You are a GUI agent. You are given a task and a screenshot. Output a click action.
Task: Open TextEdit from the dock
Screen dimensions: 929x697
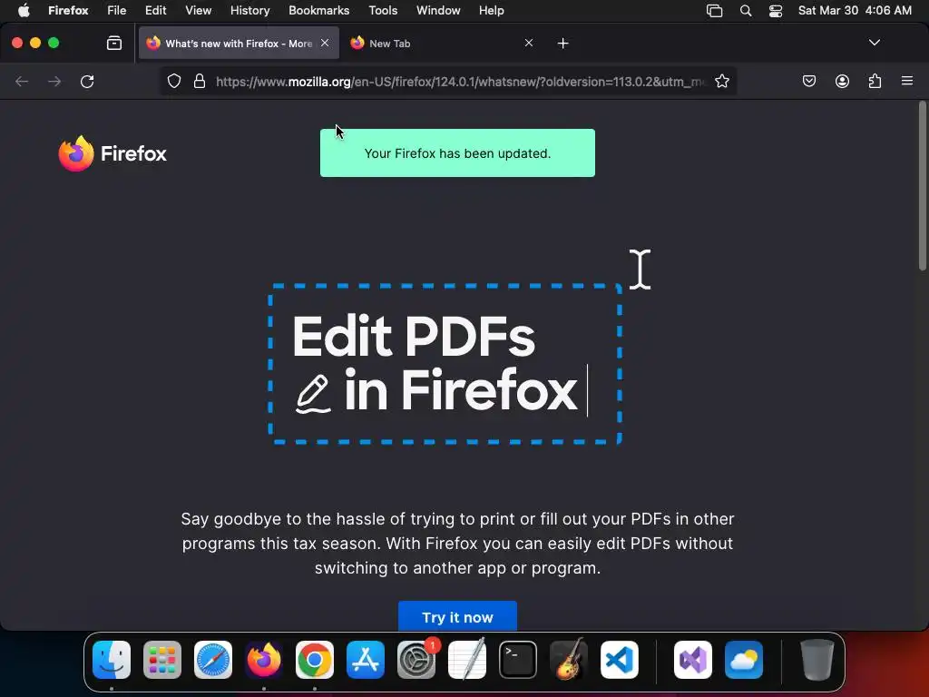point(467,660)
